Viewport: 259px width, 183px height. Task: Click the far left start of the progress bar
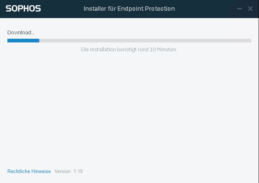click(9, 41)
